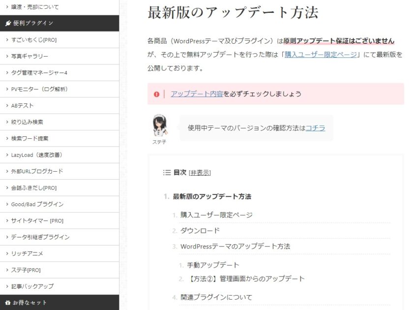Open 検索ワード提案 sidebar item
The height and width of the screenshot is (310, 413).
tap(59, 138)
